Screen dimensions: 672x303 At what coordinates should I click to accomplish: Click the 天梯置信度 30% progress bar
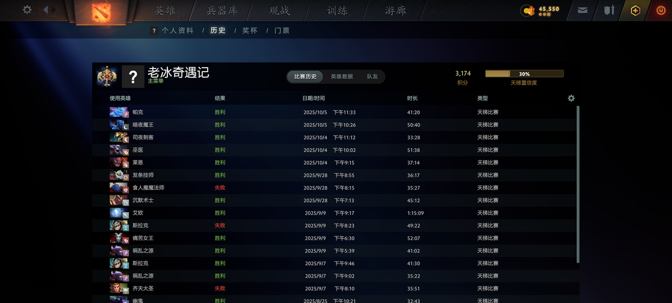[x=524, y=73]
